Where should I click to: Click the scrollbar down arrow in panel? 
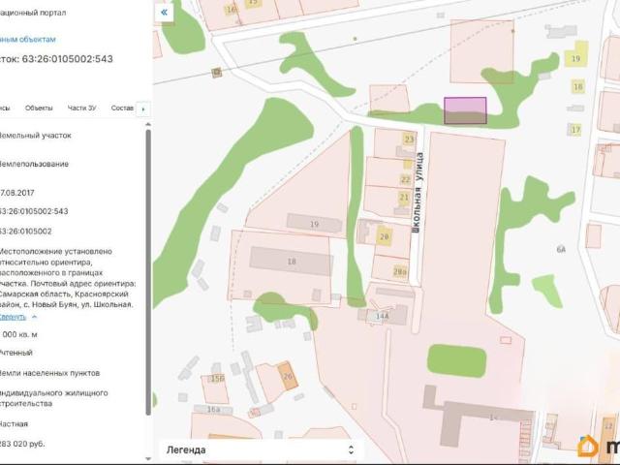[x=148, y=458]
